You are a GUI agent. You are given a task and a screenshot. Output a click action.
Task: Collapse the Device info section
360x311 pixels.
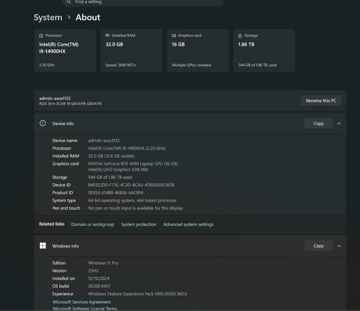[339, 124]
